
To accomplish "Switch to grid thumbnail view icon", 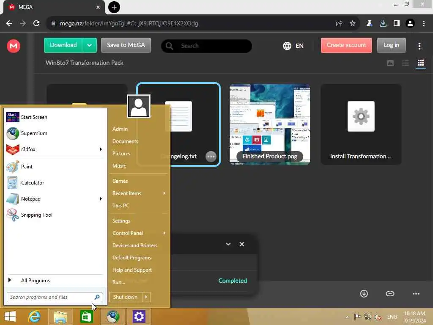I will [x=421, y=63].
